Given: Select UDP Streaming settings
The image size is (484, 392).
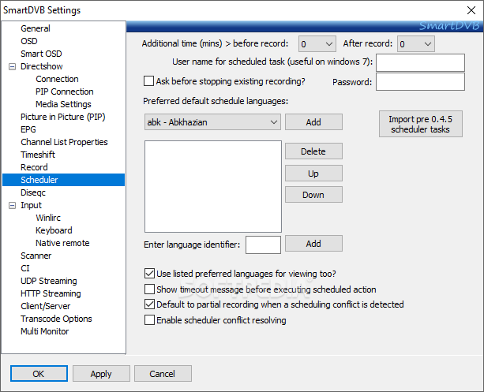Looking at the screenshot, I should pyautogui.click(x=49, y=281).
